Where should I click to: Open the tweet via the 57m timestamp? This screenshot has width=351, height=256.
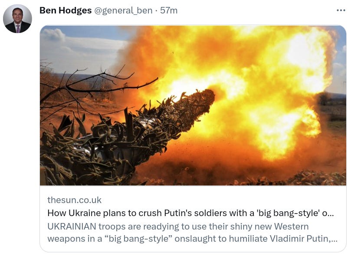[169, 10]
